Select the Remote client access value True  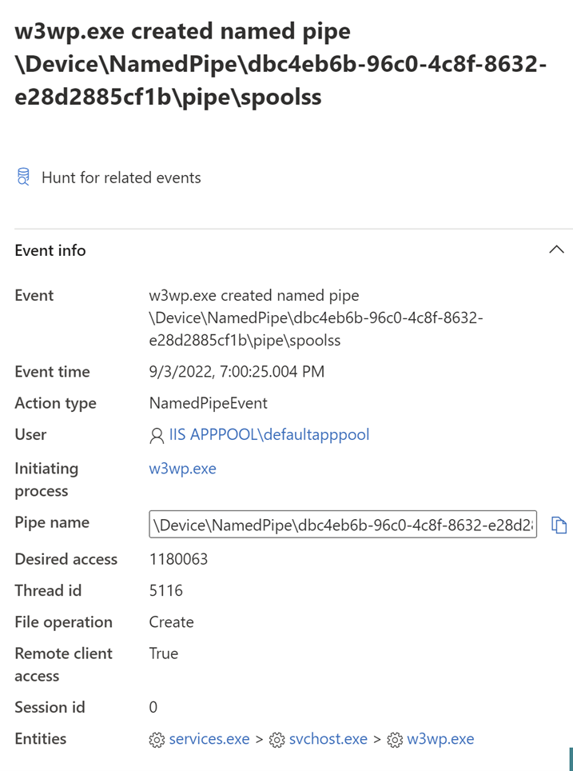162,653
